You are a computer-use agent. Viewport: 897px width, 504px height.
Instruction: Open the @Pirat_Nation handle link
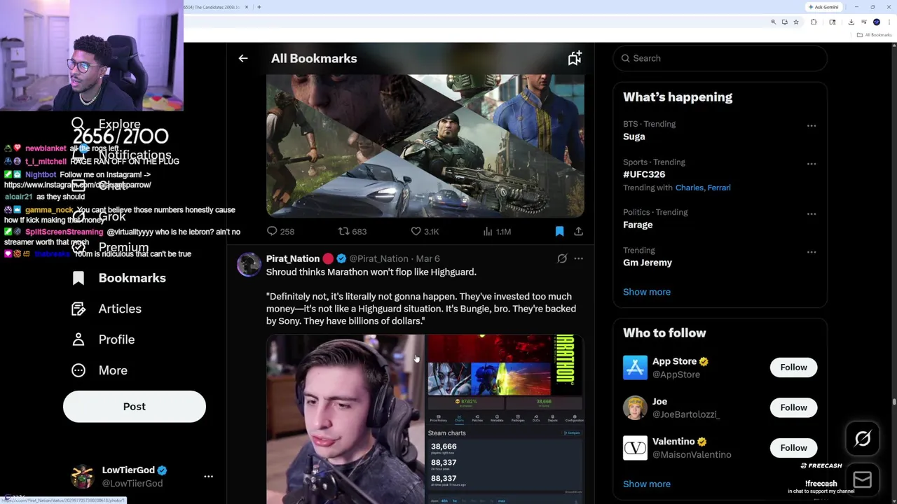378,259
